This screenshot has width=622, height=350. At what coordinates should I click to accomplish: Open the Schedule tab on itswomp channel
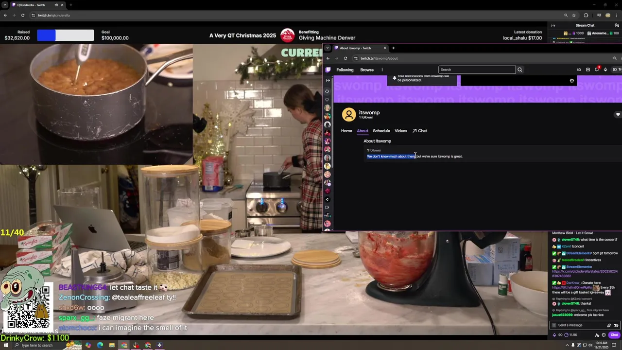(x=381, y=131)
